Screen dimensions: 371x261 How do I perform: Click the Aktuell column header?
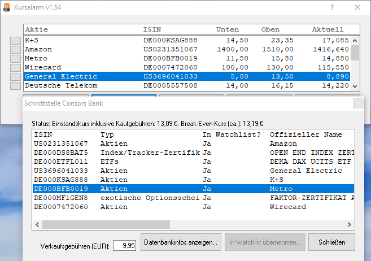(328, 29)
